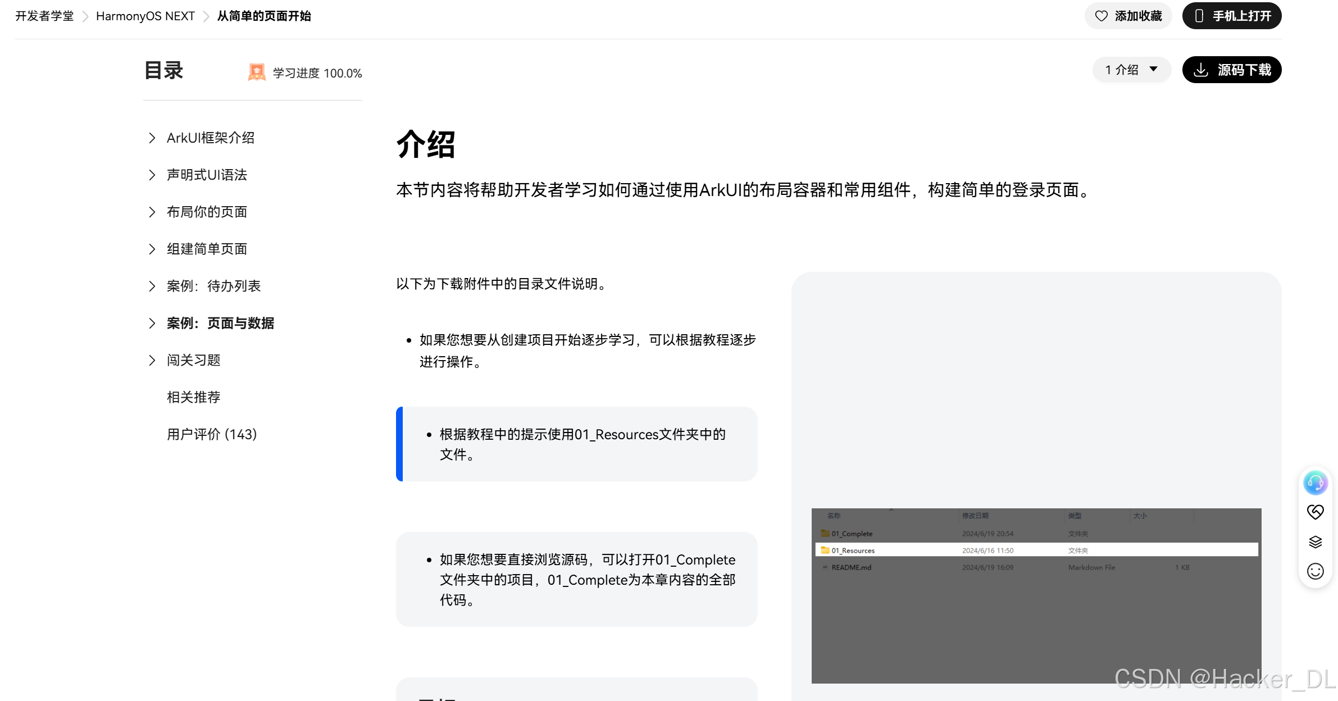Image resolution: width=1338 pixels, height=701 pixels.
Task: Click the phone icon in 手机上打开
Action: [1199, 16]
